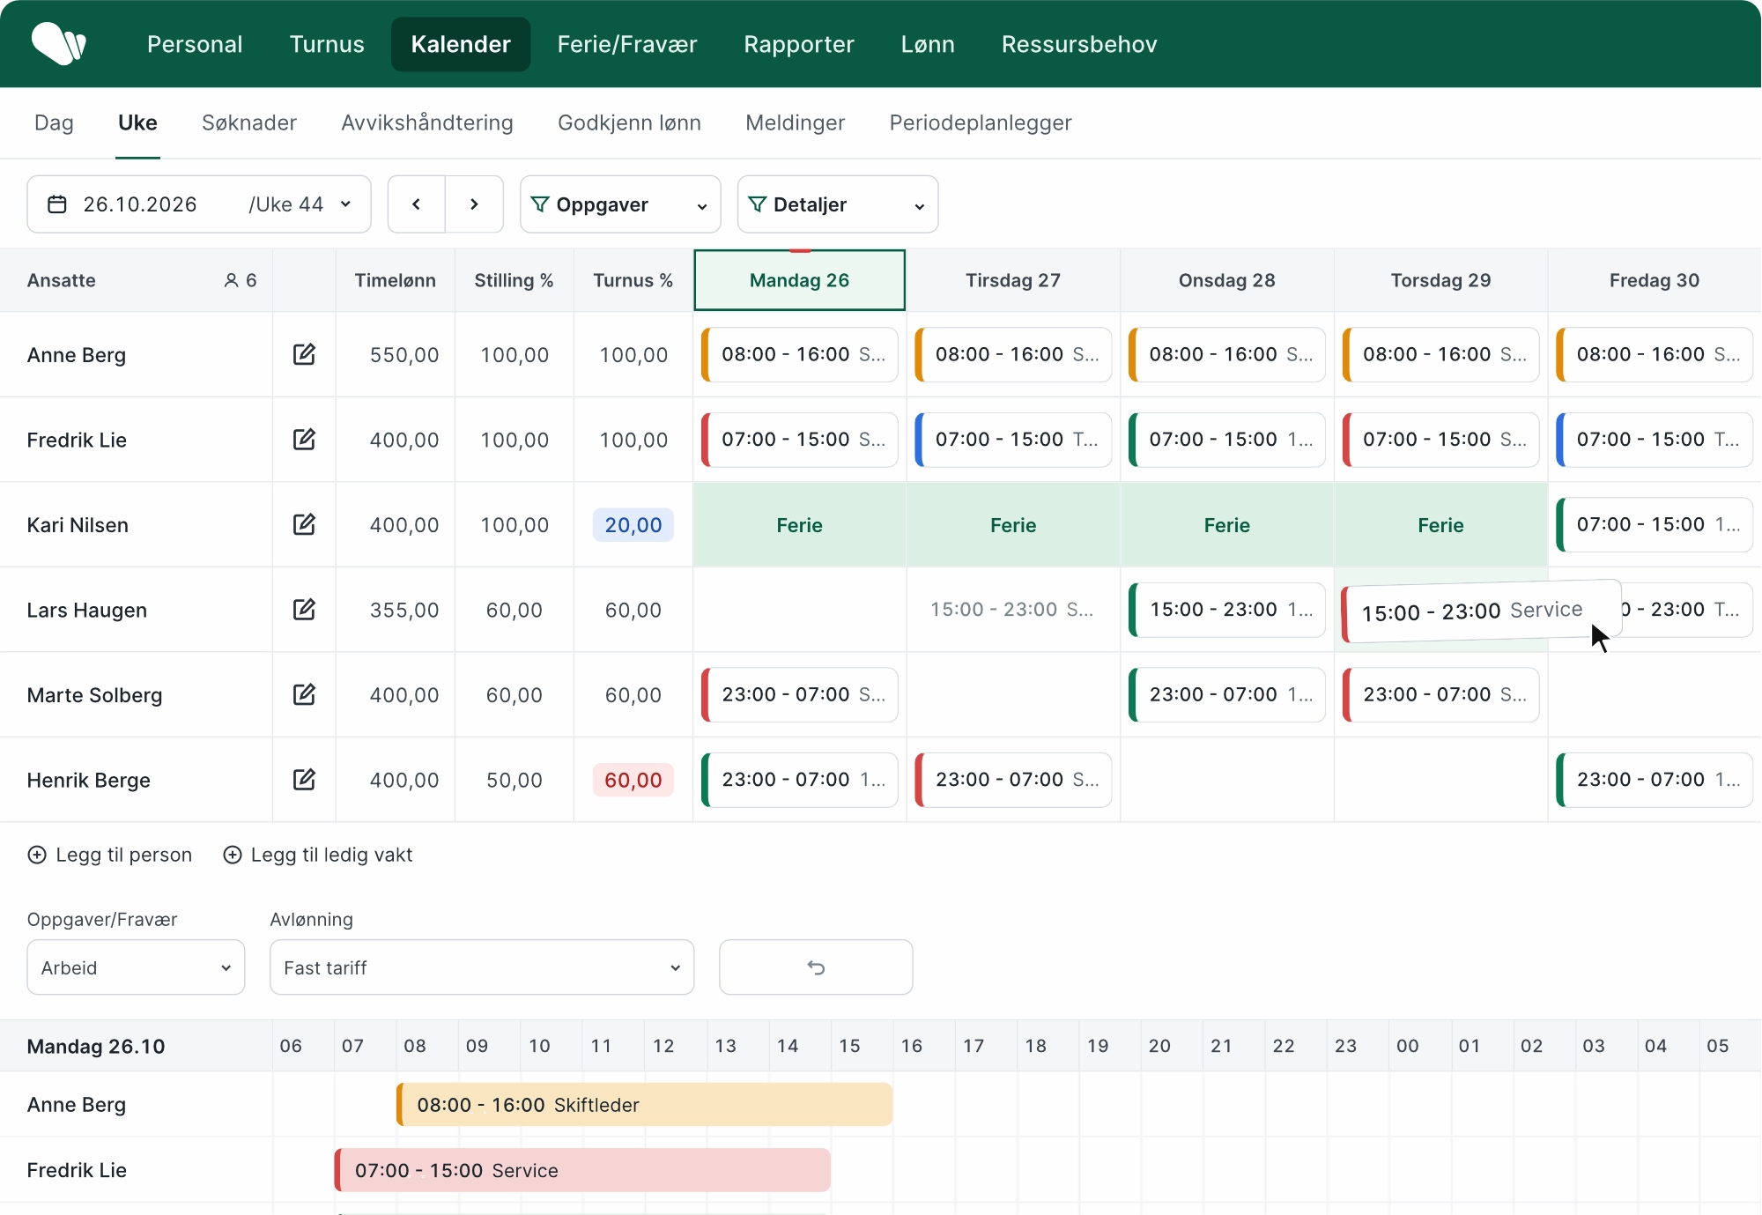Open the Ressursbehov menu
Screen dimensions: 1762x1215
pos(1079,44)
